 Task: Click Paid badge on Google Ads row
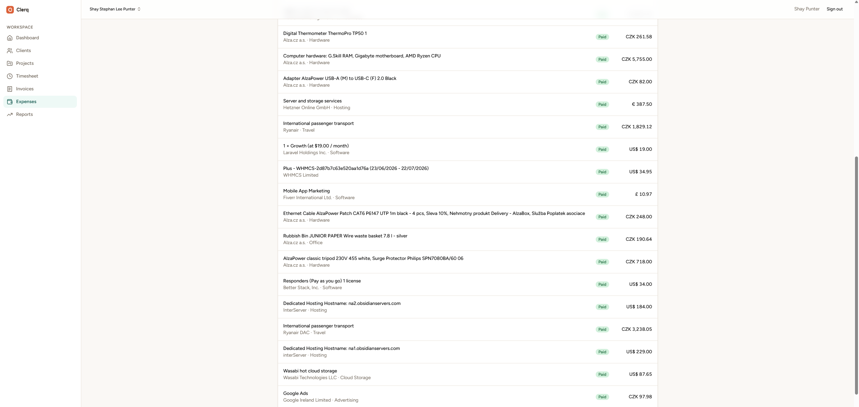point(602,397)
